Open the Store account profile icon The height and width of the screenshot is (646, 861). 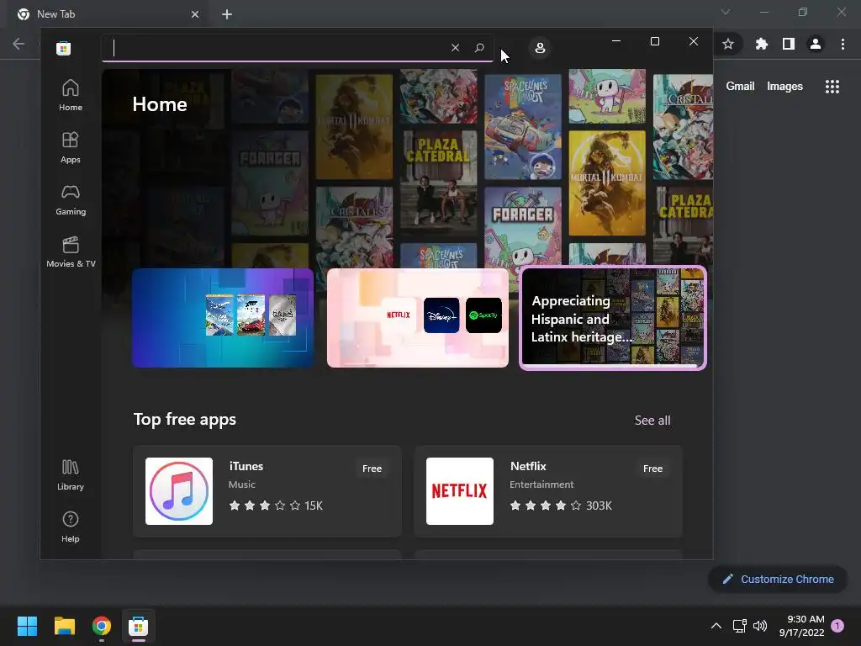click(540, 48)
